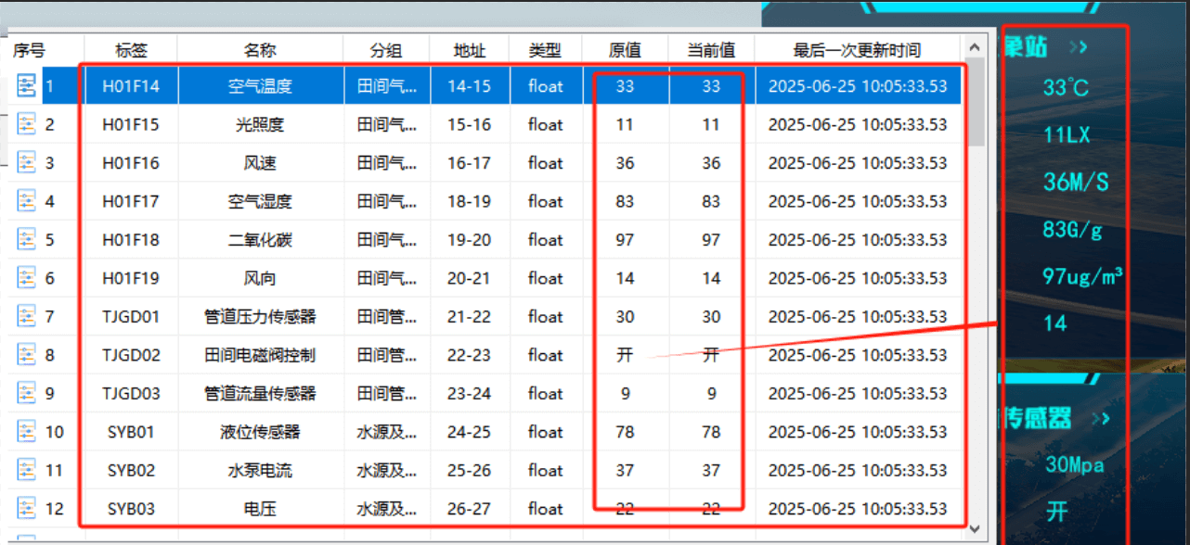The image size is (1190, 545).
Task: Open the tag icon for 液位传感器 row
Action: (28, 431)
